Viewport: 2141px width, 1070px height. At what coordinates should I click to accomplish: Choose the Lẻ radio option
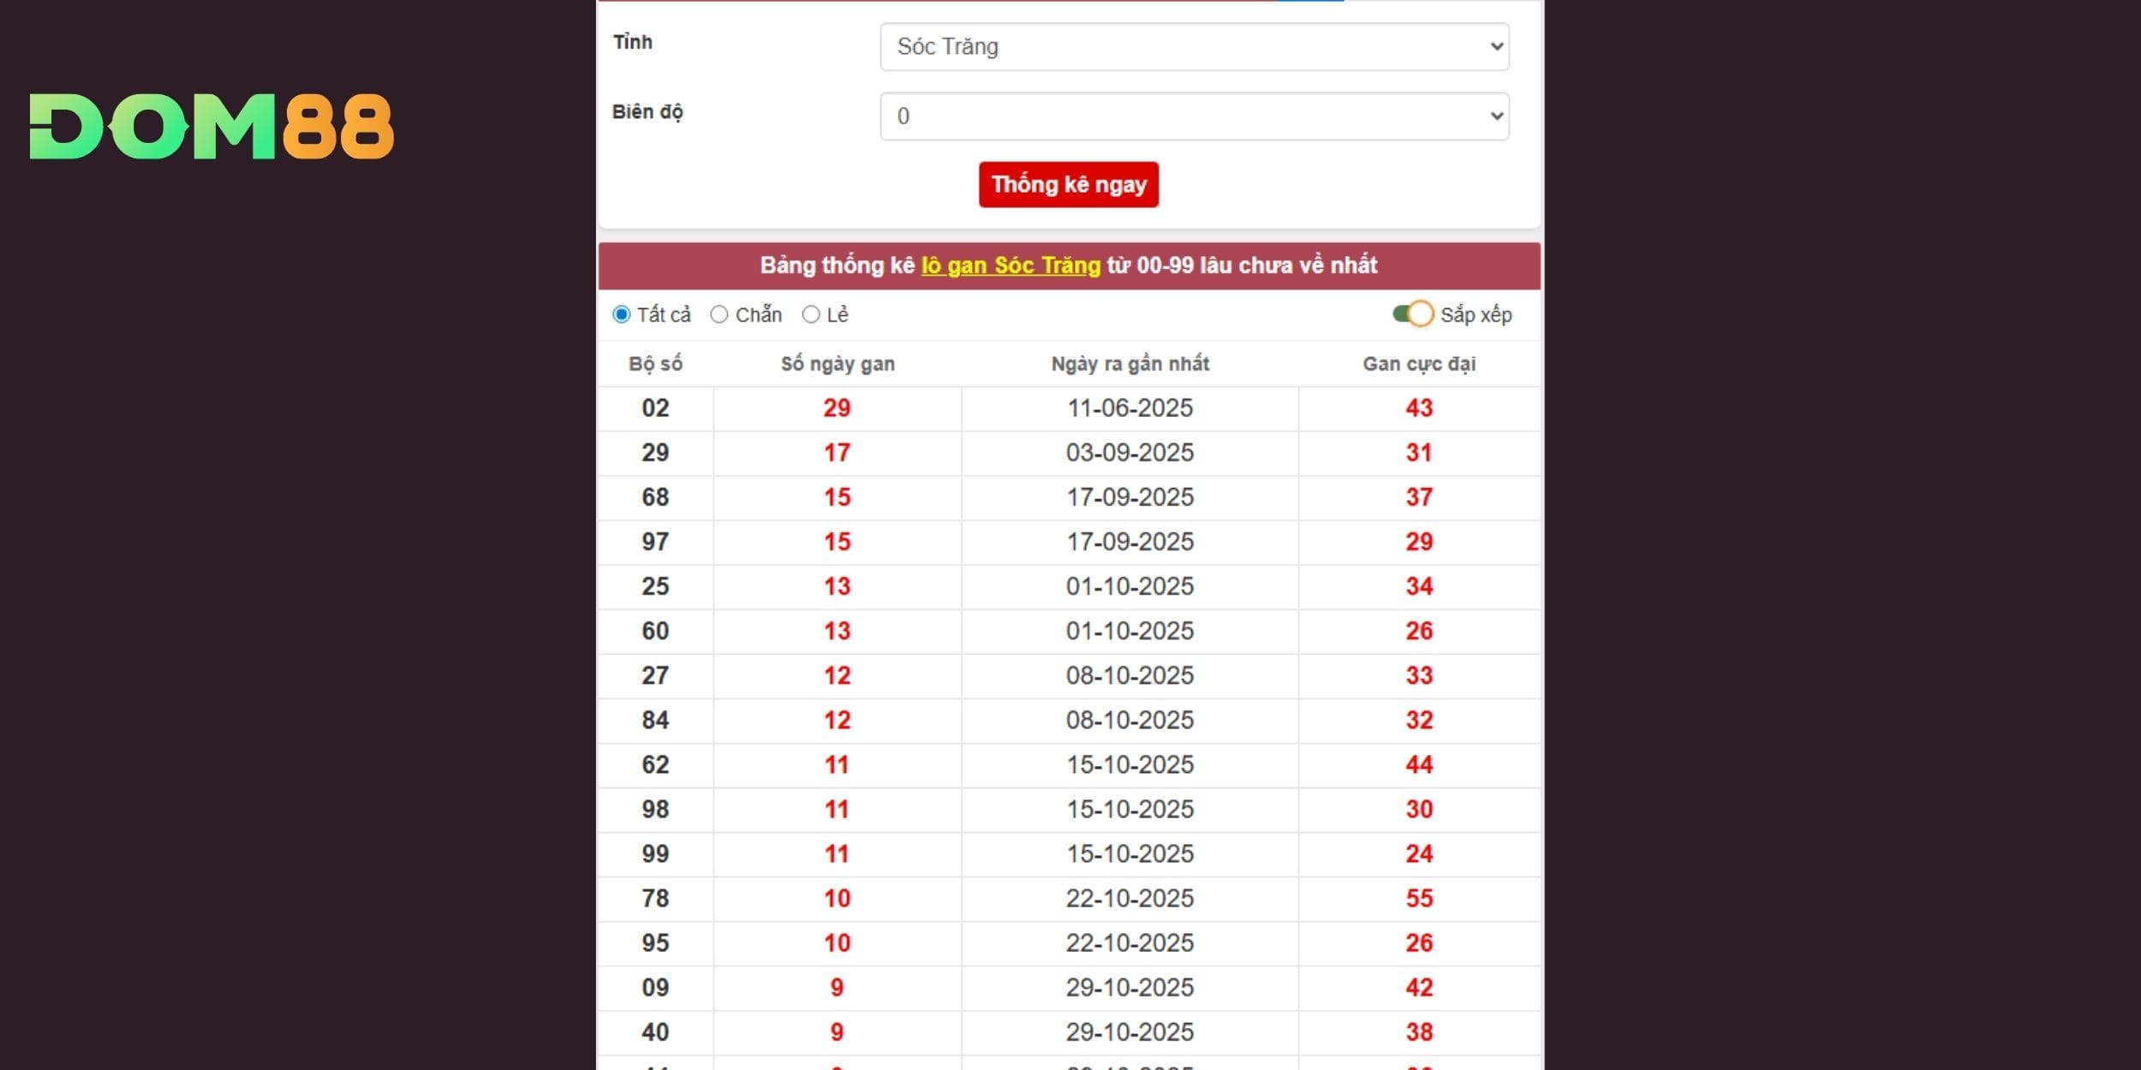811,315
